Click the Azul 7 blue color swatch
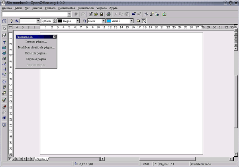The width and height of the screenshot is (239, 167). [x=109, y=21]
